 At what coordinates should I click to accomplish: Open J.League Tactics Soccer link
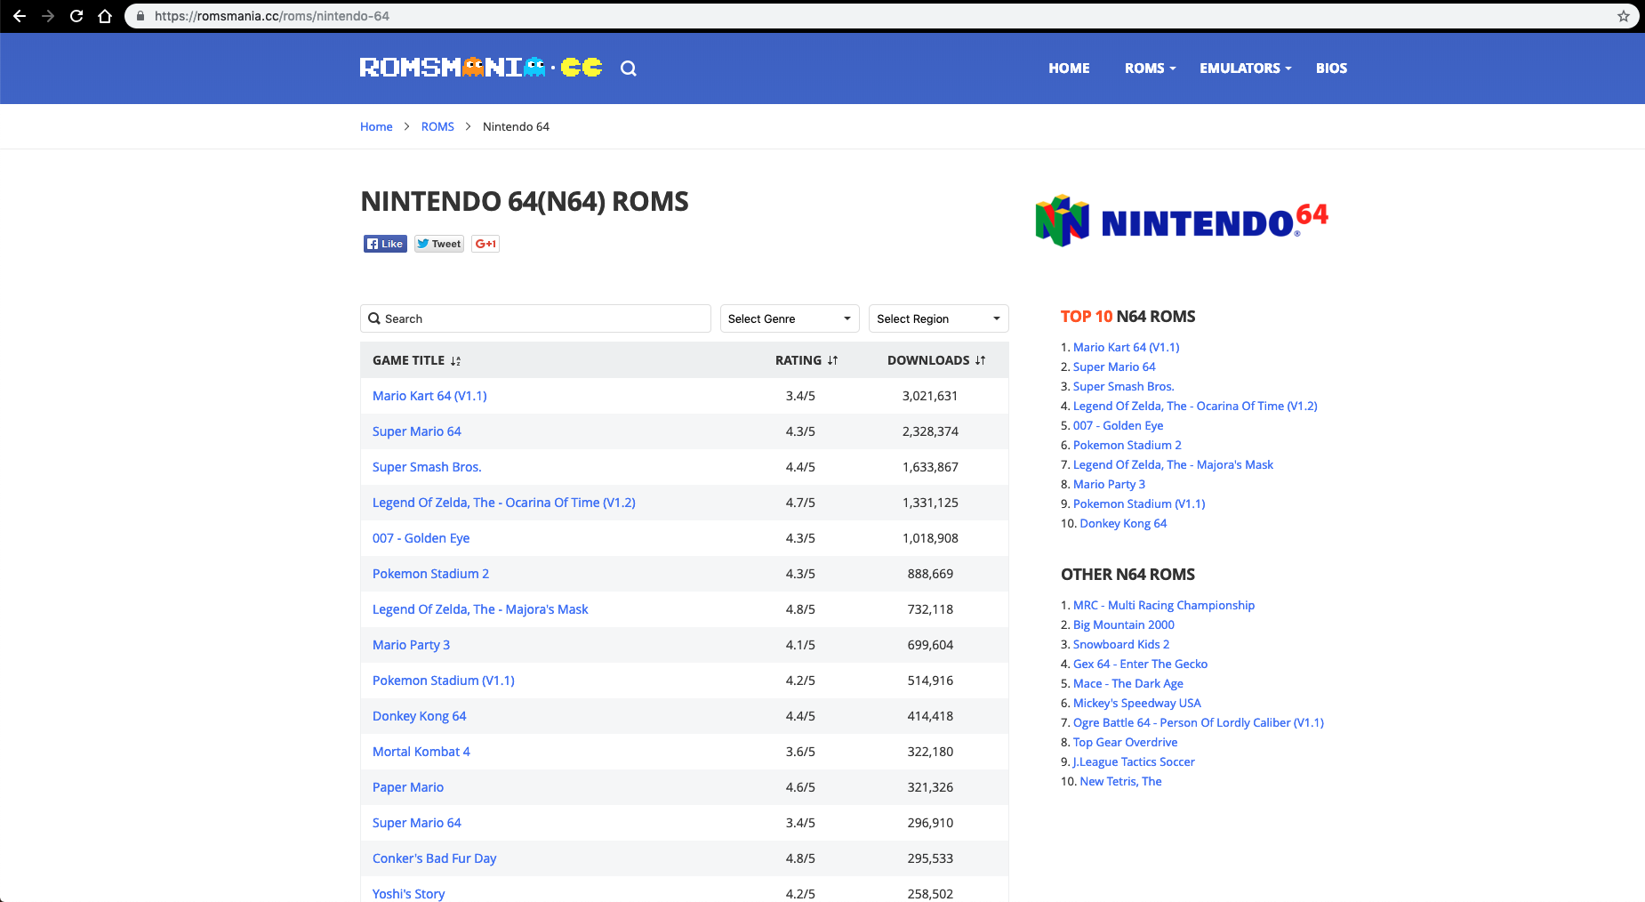coord(1134,761)
